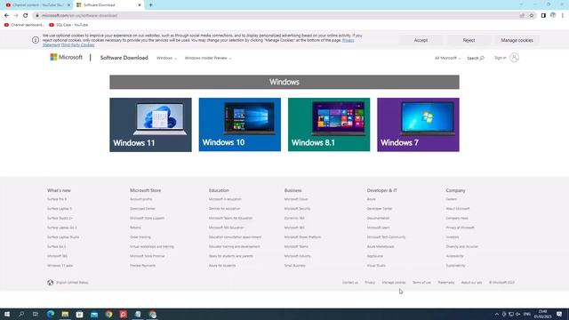Expand the Windows dropdown in site header
Image resolution: width=569 pixels, height=320 pixels.
coord(166,58)
